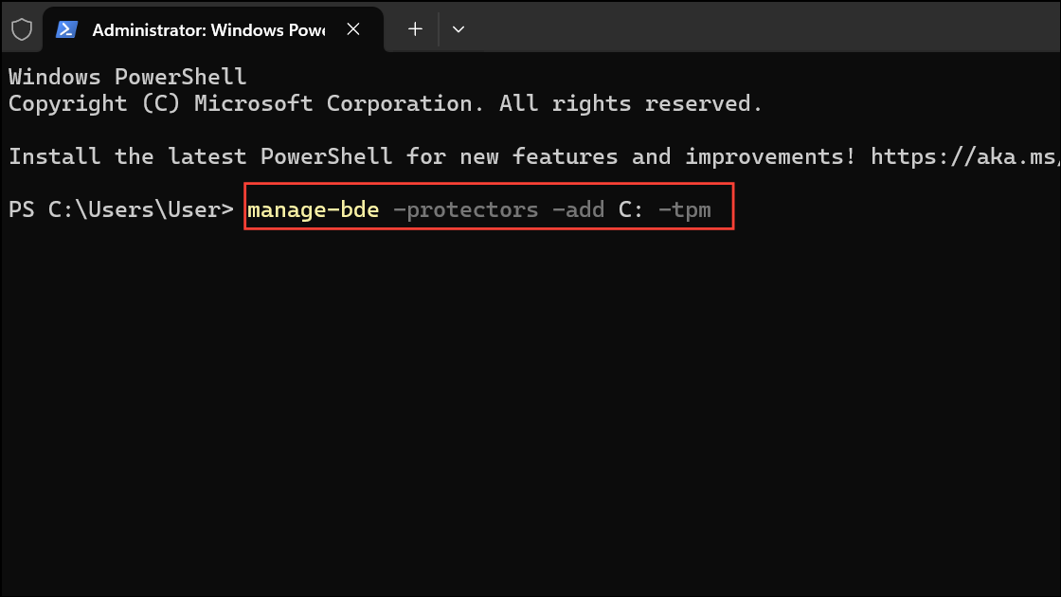This screenshot has height=597, width=1061.
Task: Click the C: drive argument
Action: click(x=631, y=209)
